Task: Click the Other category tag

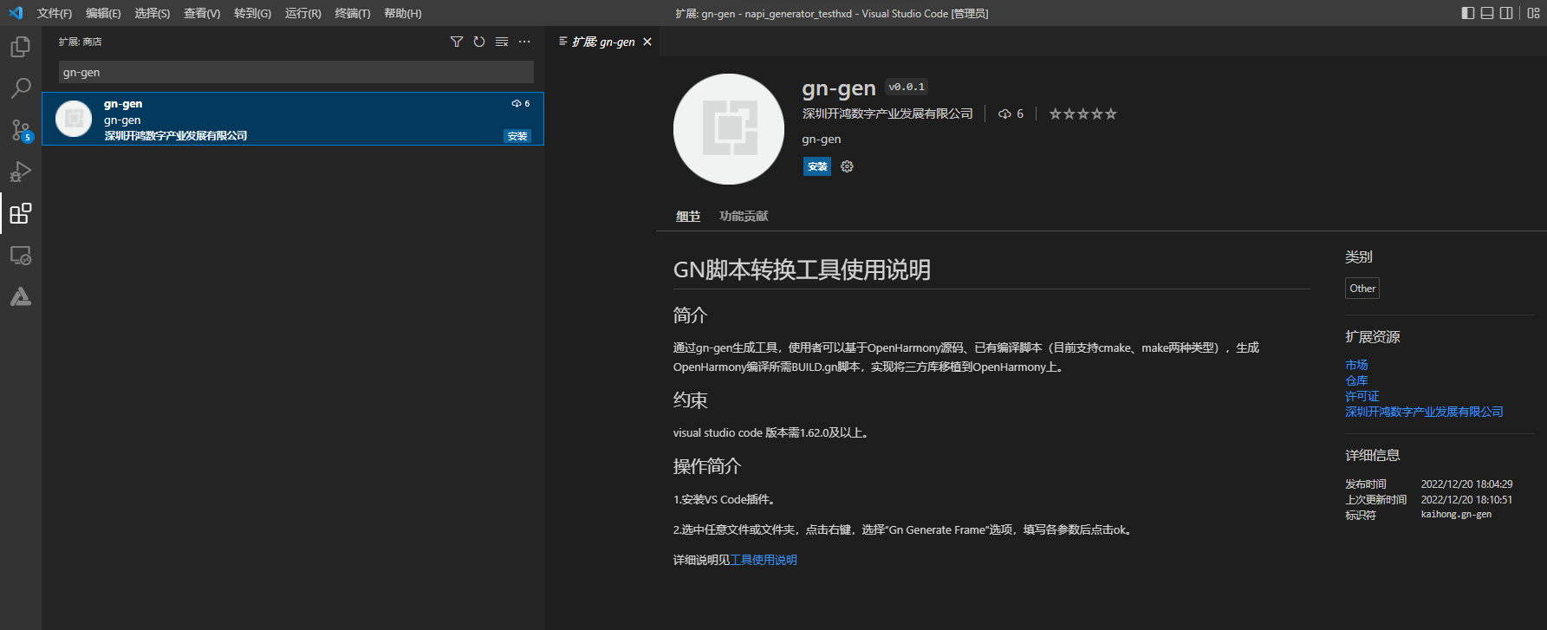Action: pyautogui.click(x=1362, y=289)
